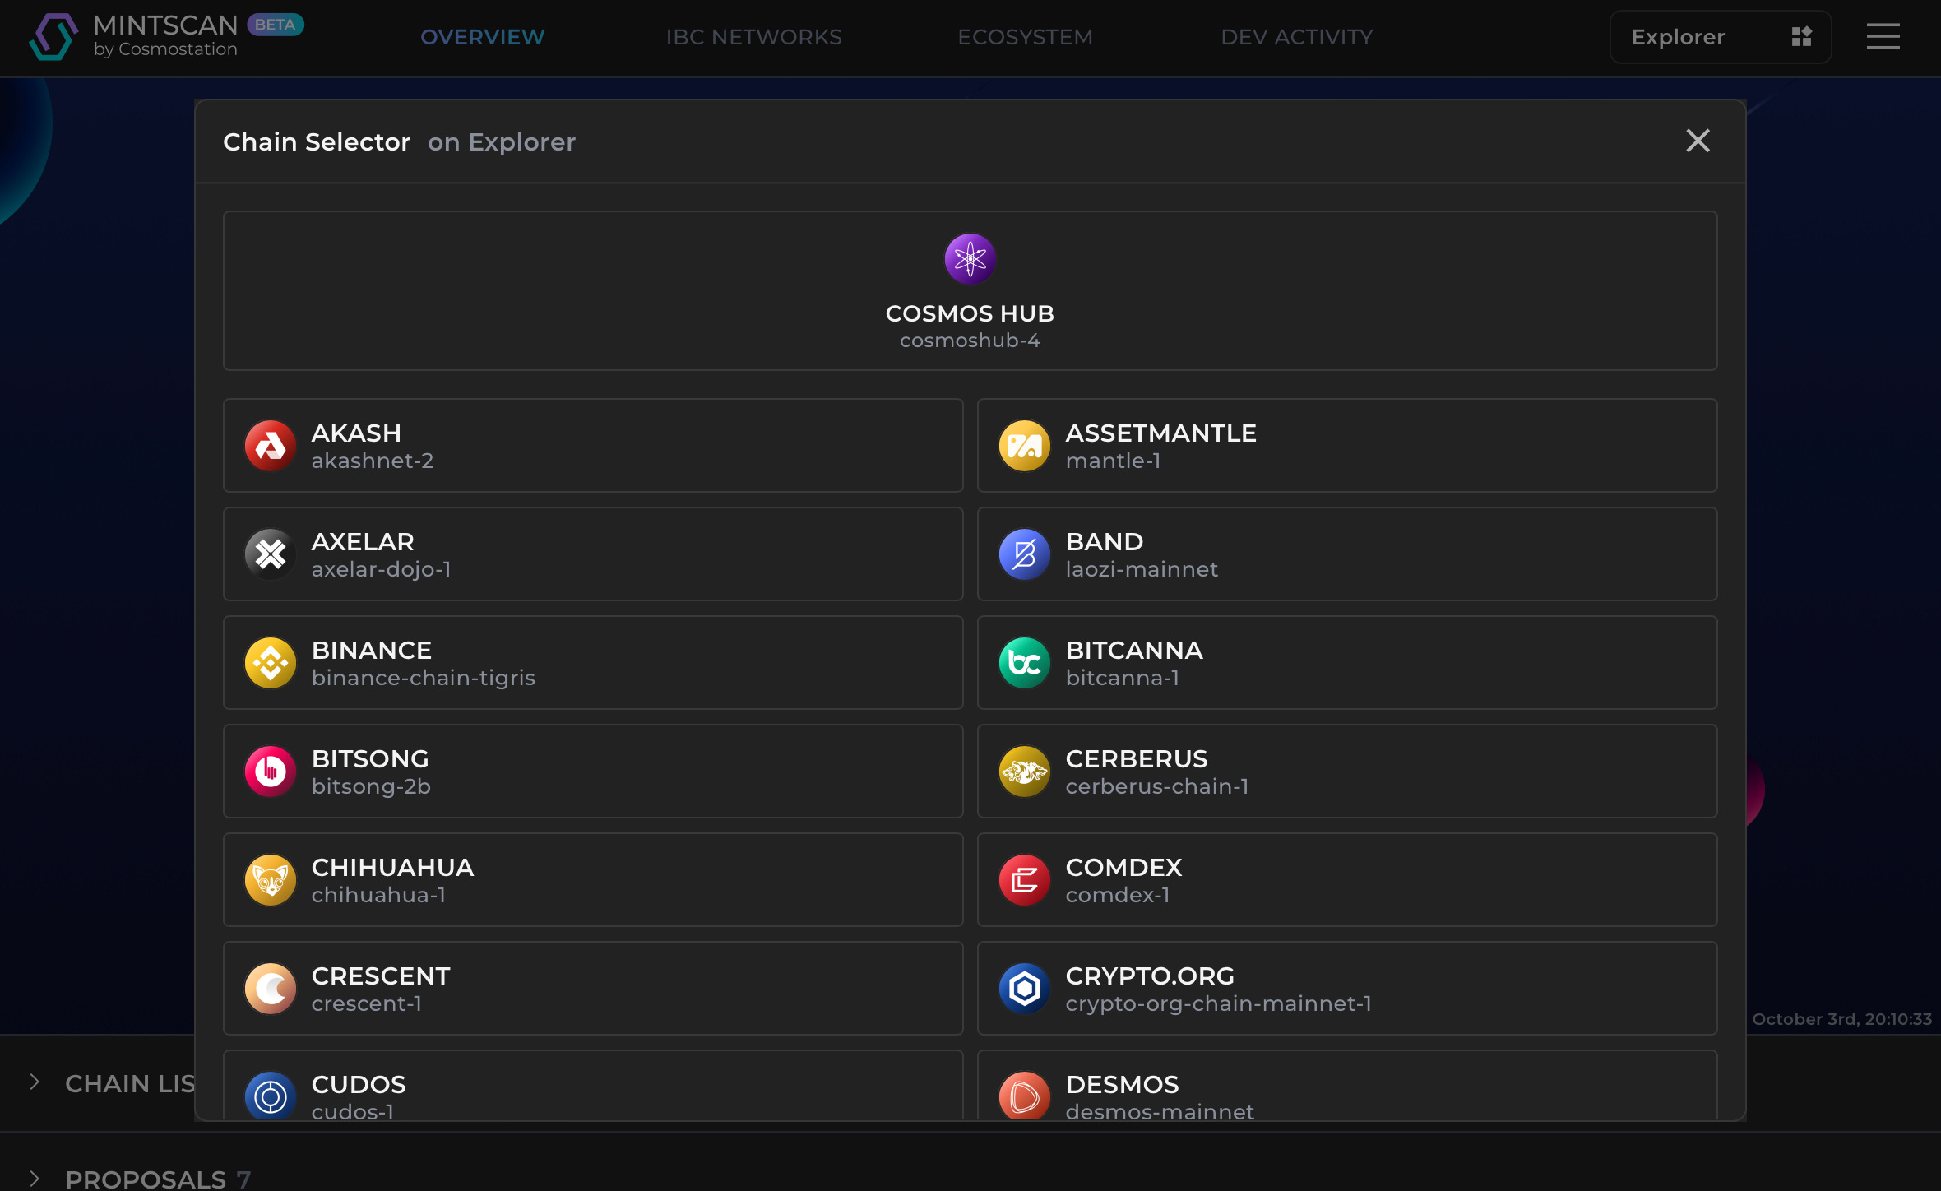Go to the Ecosystem tab
Screen dimensions: 1941x1191
[x=1025, y=37]
